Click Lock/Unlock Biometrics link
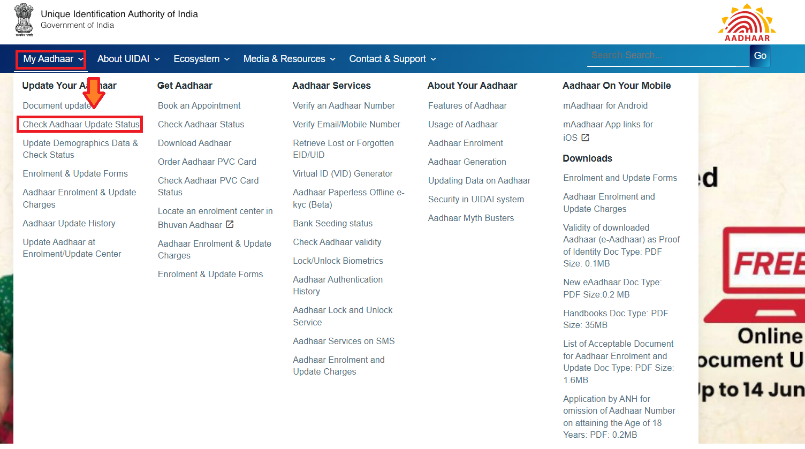 click(338, 261)
